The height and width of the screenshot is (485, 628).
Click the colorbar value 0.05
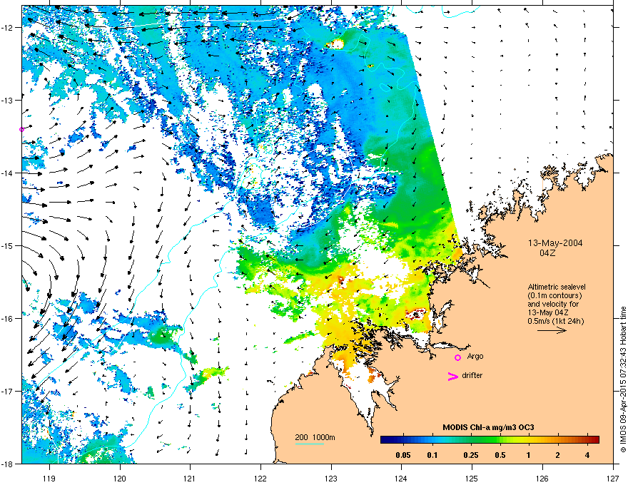coord(403,455)
